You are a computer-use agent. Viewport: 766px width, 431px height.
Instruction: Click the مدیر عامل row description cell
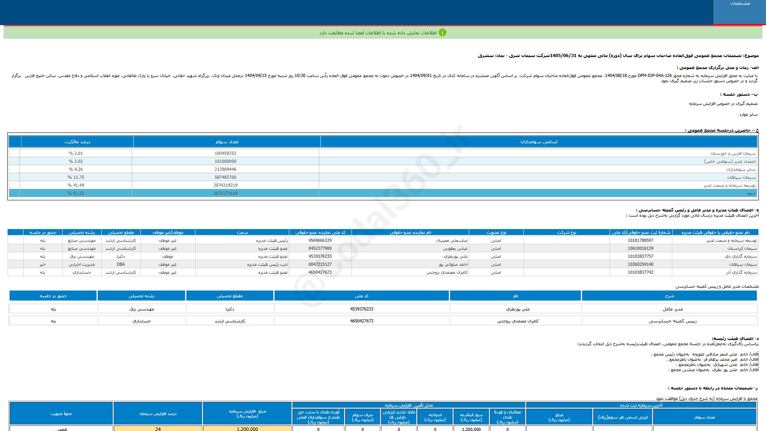click(672, 309)
